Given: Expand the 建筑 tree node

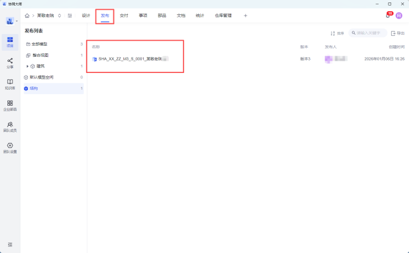Looking at the screenshot, I should coord(27,66).
